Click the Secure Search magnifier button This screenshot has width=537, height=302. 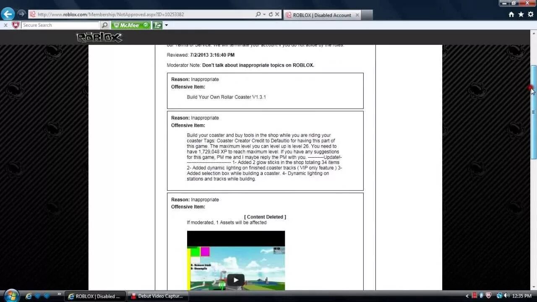point(105,25)
